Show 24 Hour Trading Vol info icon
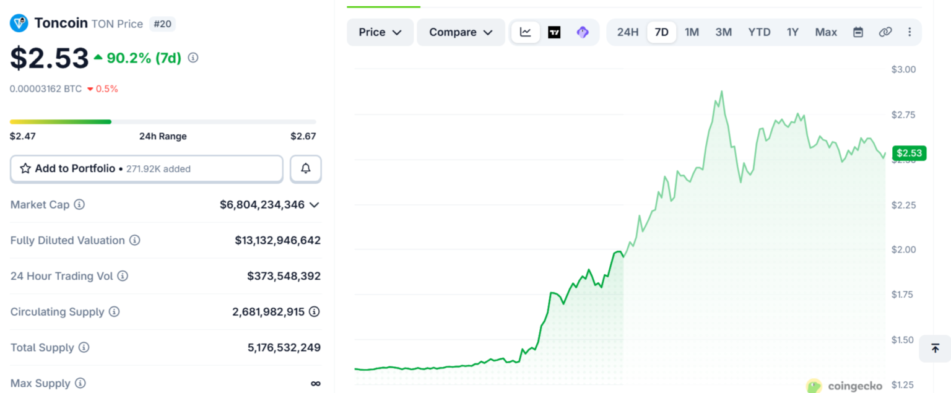The image size is (951, 393). click(x=123, y=276)
